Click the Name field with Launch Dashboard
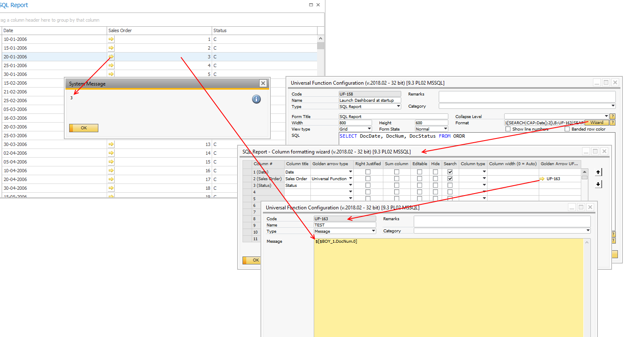 370,100
